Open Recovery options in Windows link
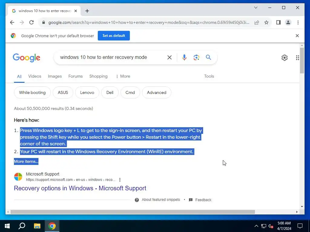Image resolution: width=310 pixels, height=232 pixels. coord(80,188)
